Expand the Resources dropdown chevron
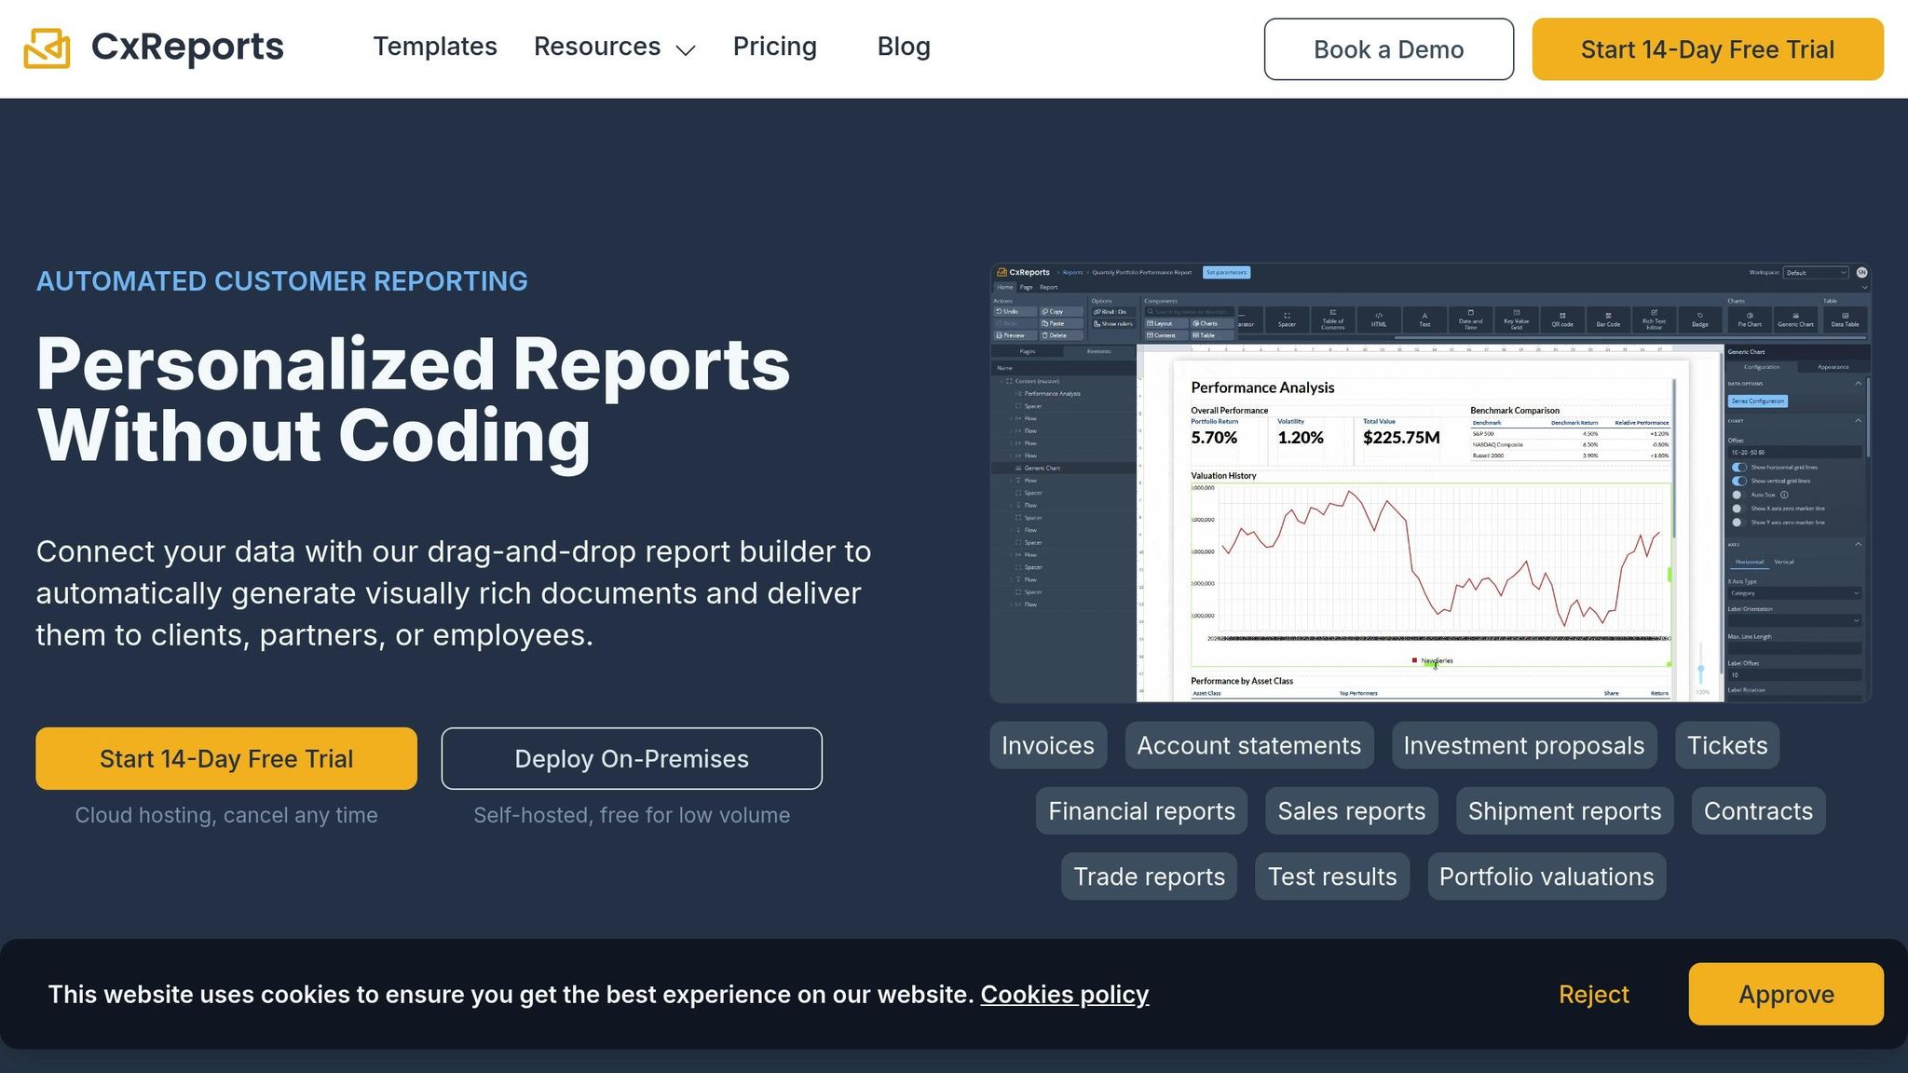The image size is (1908, 1073). pyautogui.click(x=686, y=50)
